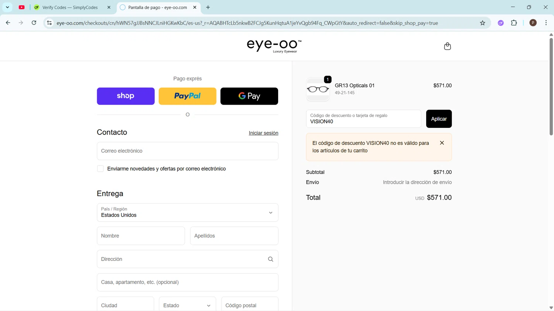Viewport: 554px width, 311px height.
Task: Expand the País / Región dropdown
Action: pos(187,213)
